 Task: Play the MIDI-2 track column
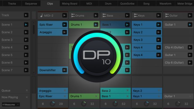[x=65, y=15]
